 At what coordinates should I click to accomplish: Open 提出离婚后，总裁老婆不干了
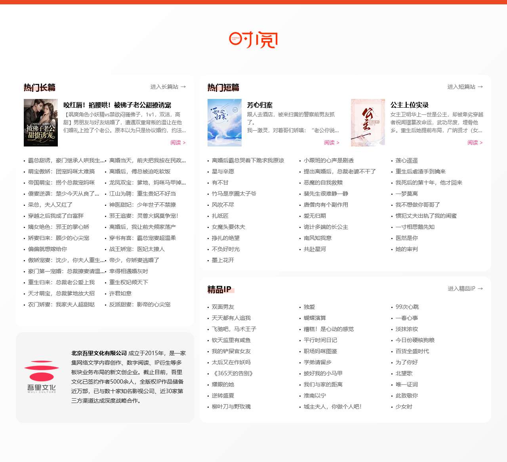click(340, 171)
